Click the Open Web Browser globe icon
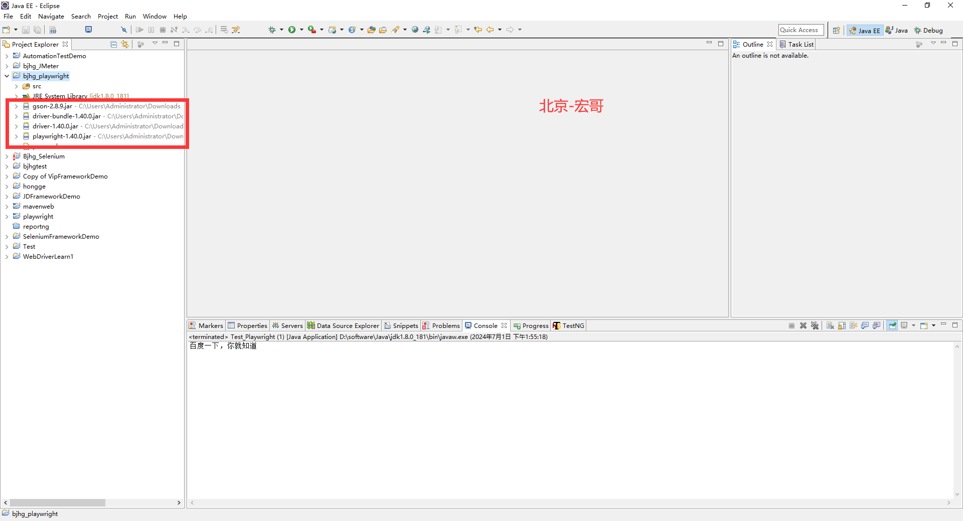Screen dimensions: 963x521 coord(415,30)
